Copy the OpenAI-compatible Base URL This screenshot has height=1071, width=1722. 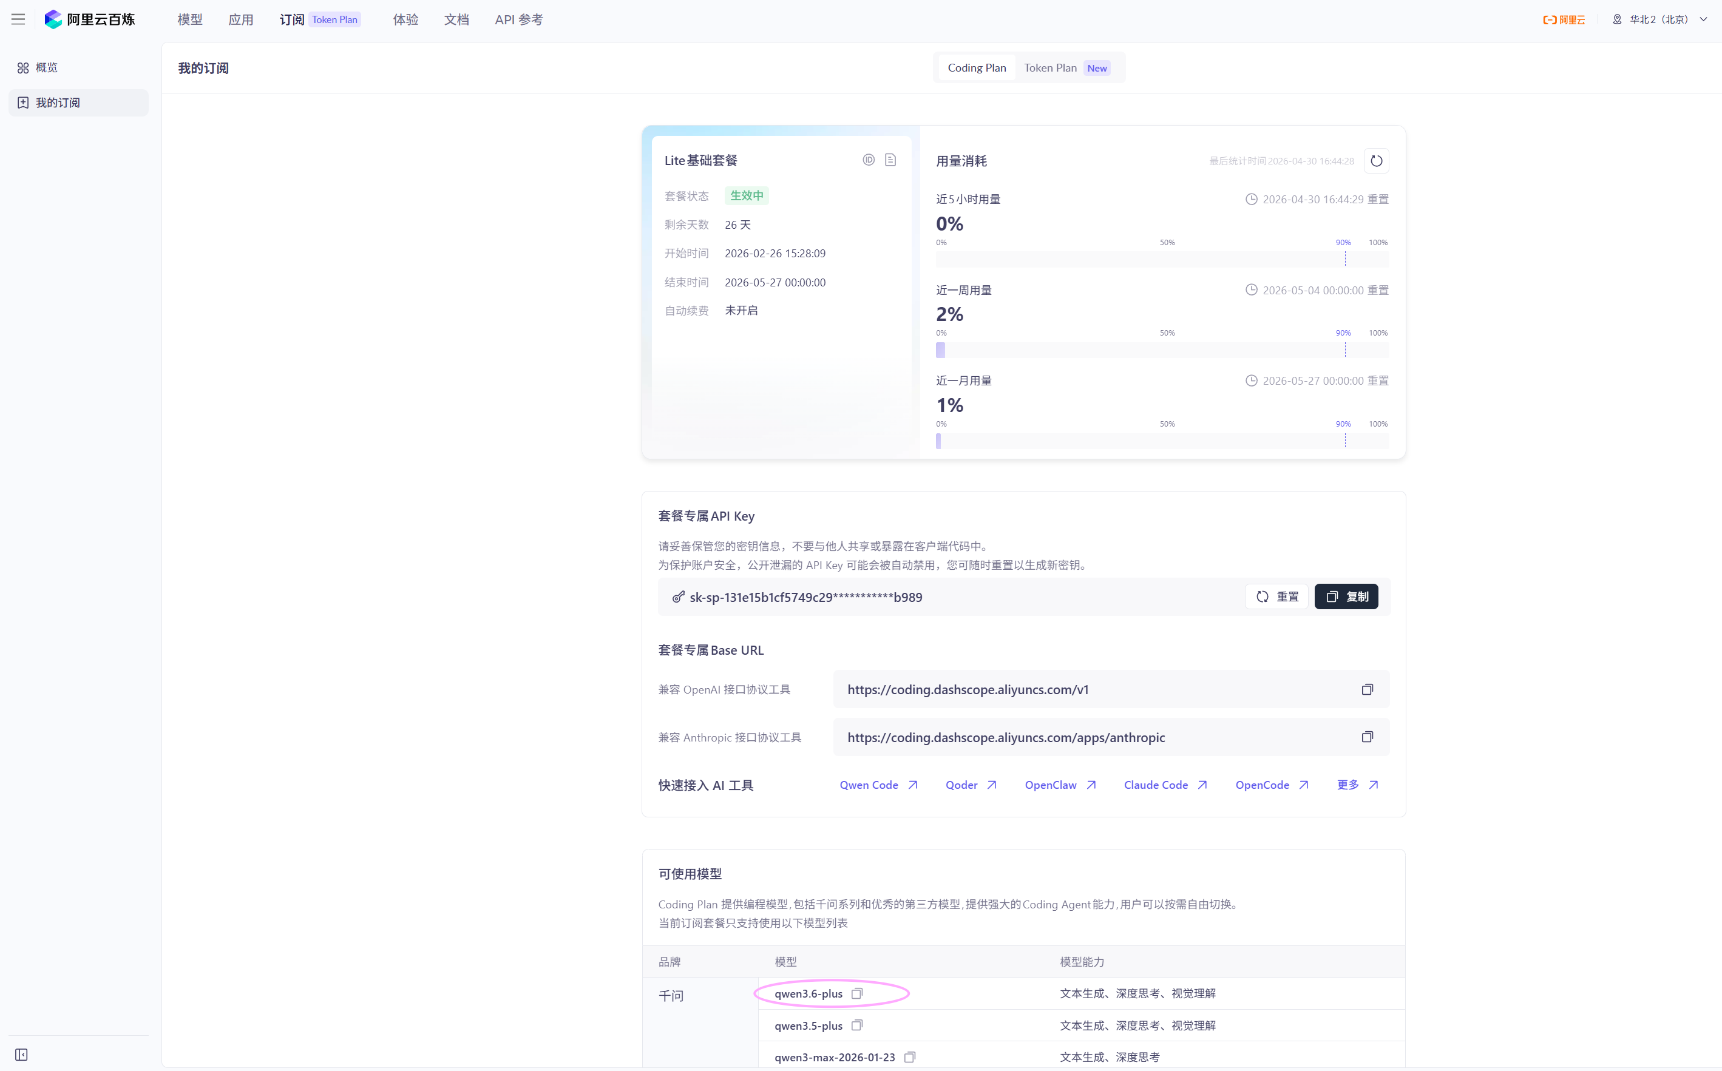1367,689
